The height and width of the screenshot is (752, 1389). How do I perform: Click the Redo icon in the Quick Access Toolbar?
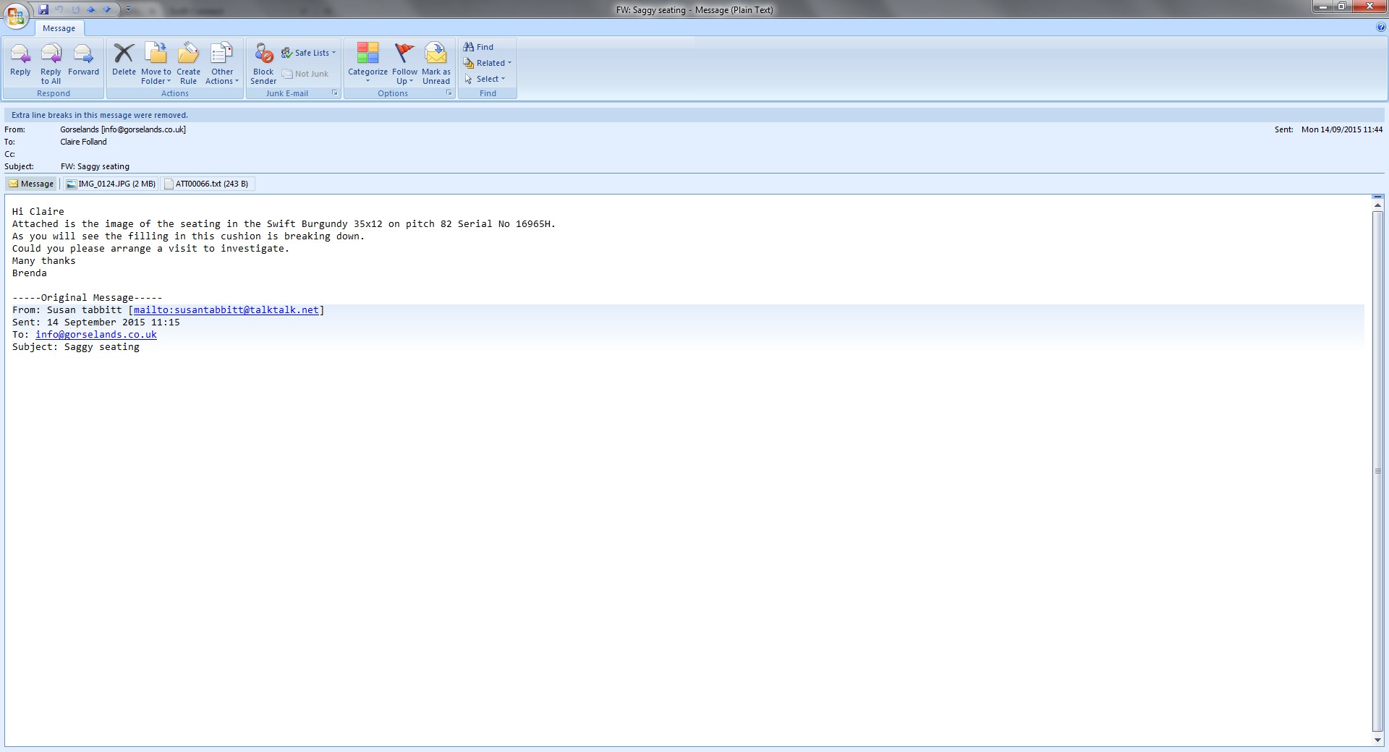(x=75, y=9)
